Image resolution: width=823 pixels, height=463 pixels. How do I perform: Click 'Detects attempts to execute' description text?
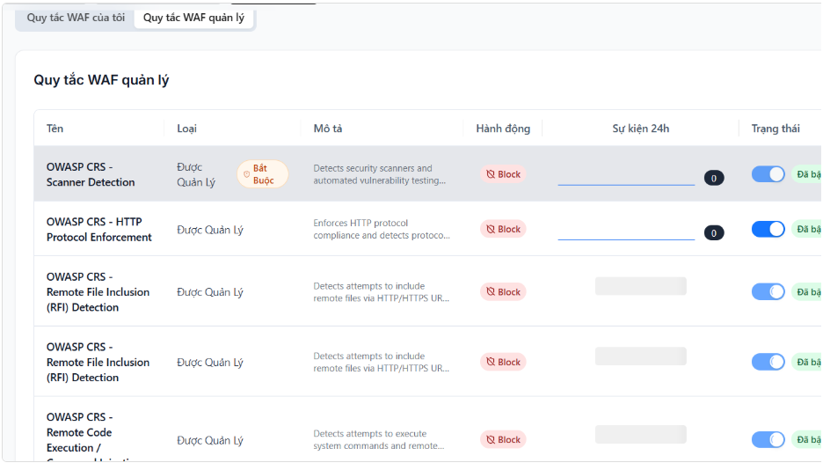(379, 439)
